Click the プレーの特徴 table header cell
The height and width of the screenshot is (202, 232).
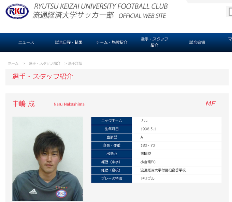coord(112,178)
